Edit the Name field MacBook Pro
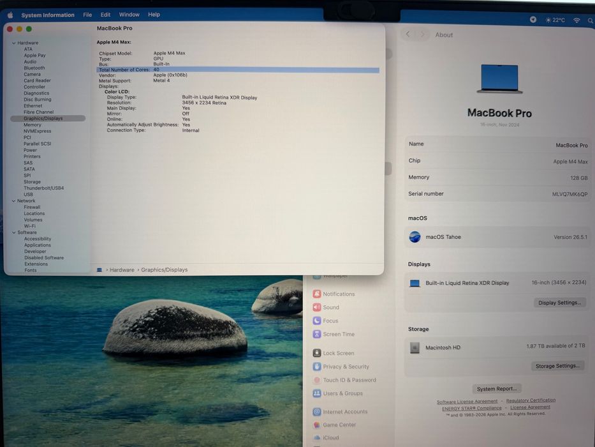The width and height of the screenshot is (595, 447). coord(571,145)
